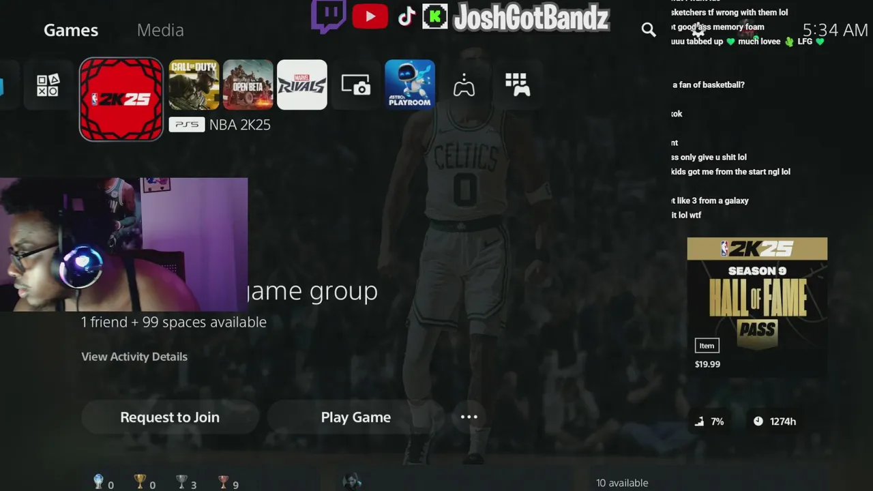873x491 pixels.
Task: Open View Activity Details link
Action: pos(134,357)
